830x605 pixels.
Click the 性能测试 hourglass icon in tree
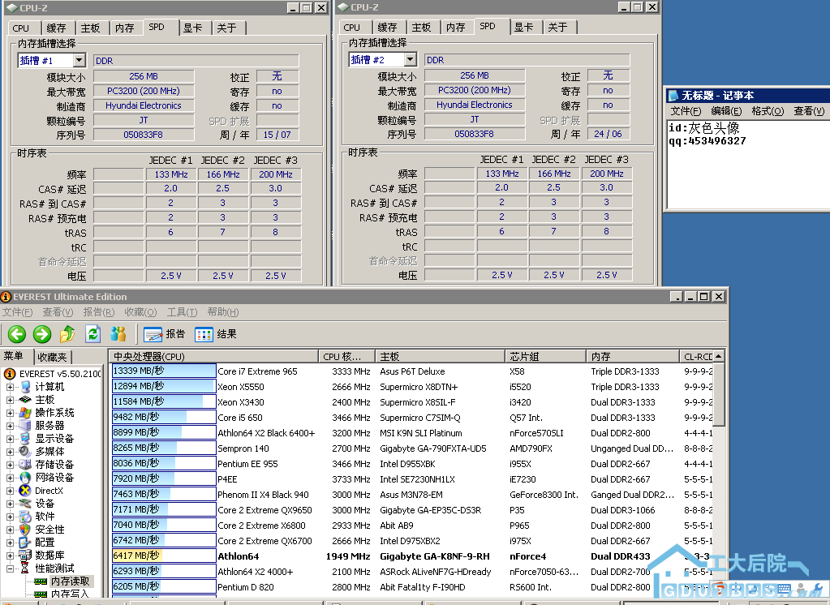[x=25, y=569]
